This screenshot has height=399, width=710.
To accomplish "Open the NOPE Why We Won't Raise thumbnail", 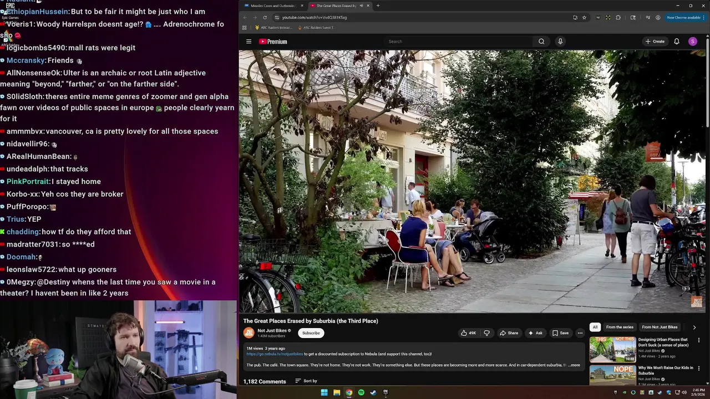I will pos(612,375).
